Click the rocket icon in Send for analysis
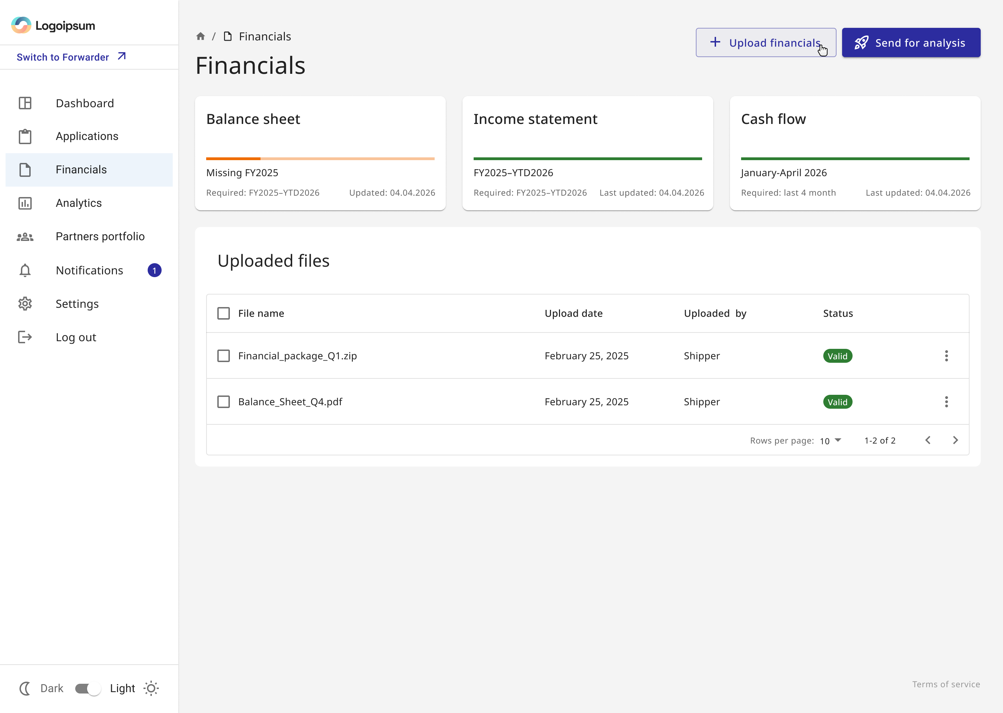 pyautogui.click(x=861, y=42)
